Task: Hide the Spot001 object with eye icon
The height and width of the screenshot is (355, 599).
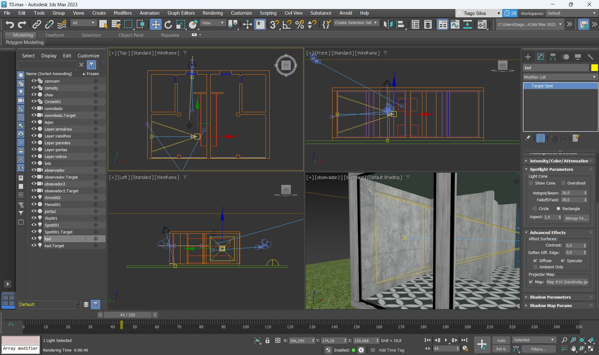Action: coord(34,225)
